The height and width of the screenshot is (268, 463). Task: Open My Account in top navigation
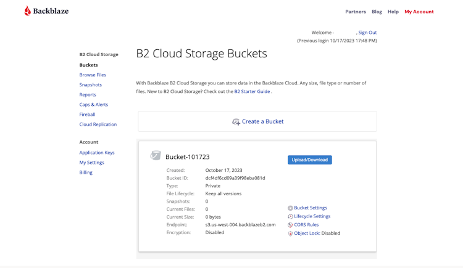(419, 12)
